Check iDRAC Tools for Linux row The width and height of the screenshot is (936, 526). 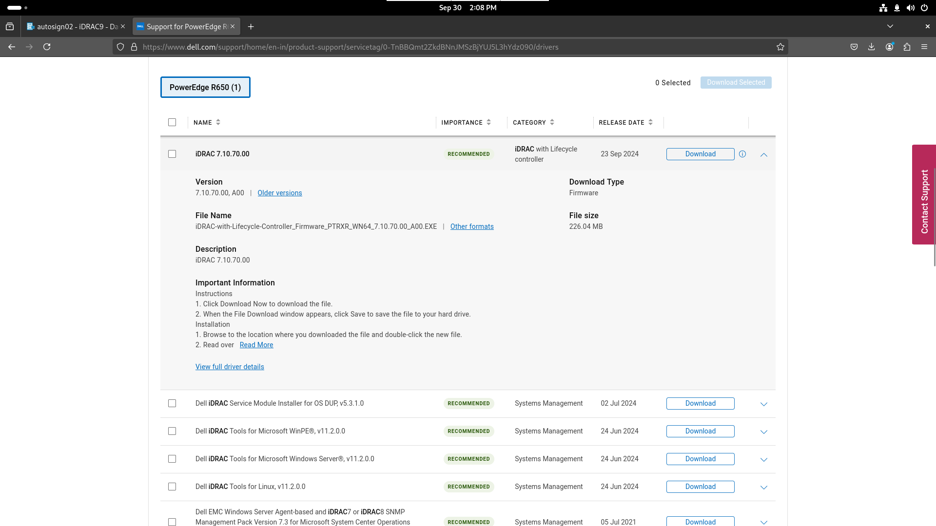(x=172, y=487)
